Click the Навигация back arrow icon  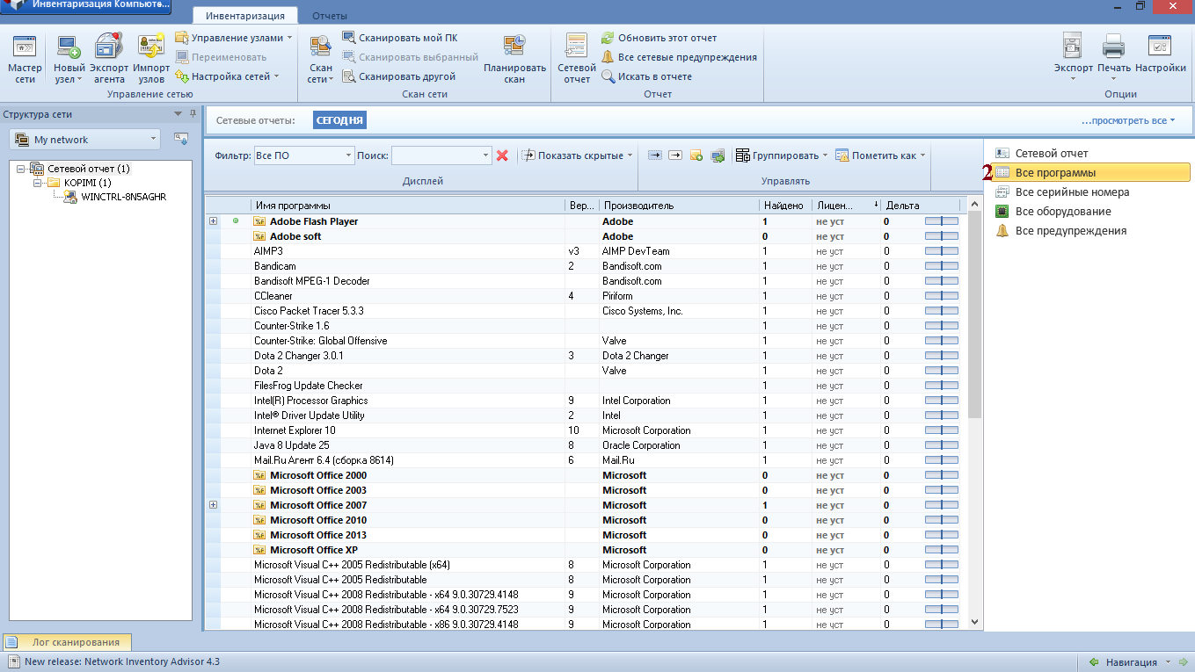click(1094, 662)
